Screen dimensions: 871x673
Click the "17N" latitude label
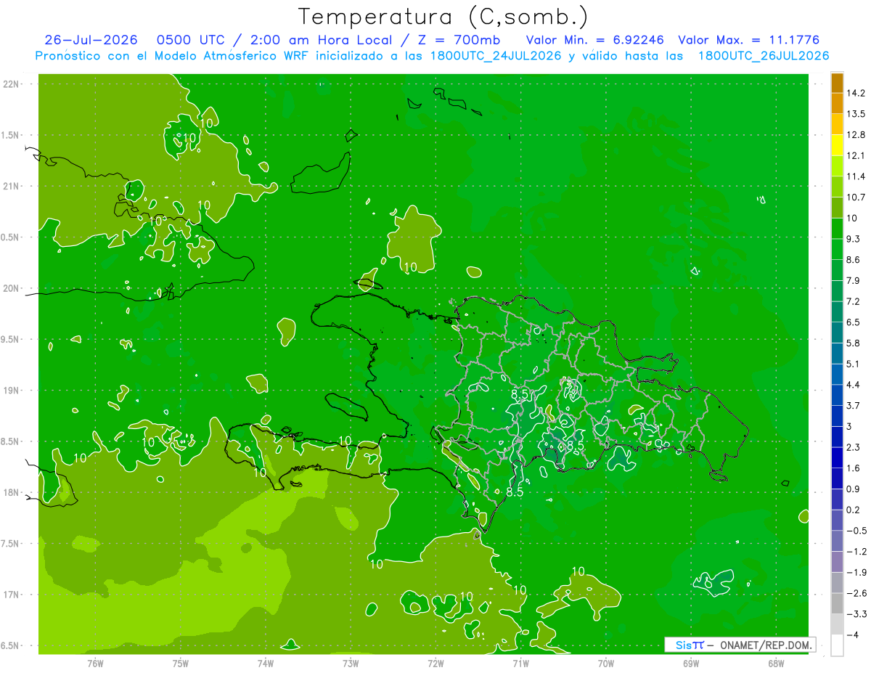pyautogui.click(x=11, y=595)
